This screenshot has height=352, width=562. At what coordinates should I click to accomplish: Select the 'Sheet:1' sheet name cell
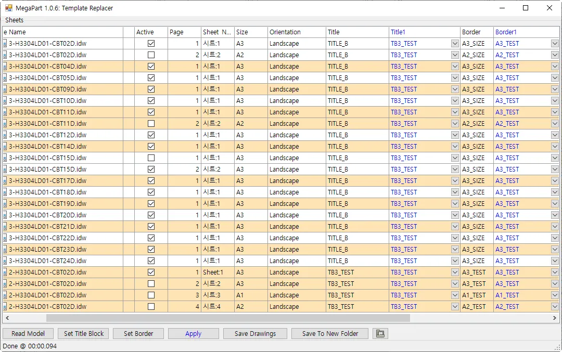point(218,272)
